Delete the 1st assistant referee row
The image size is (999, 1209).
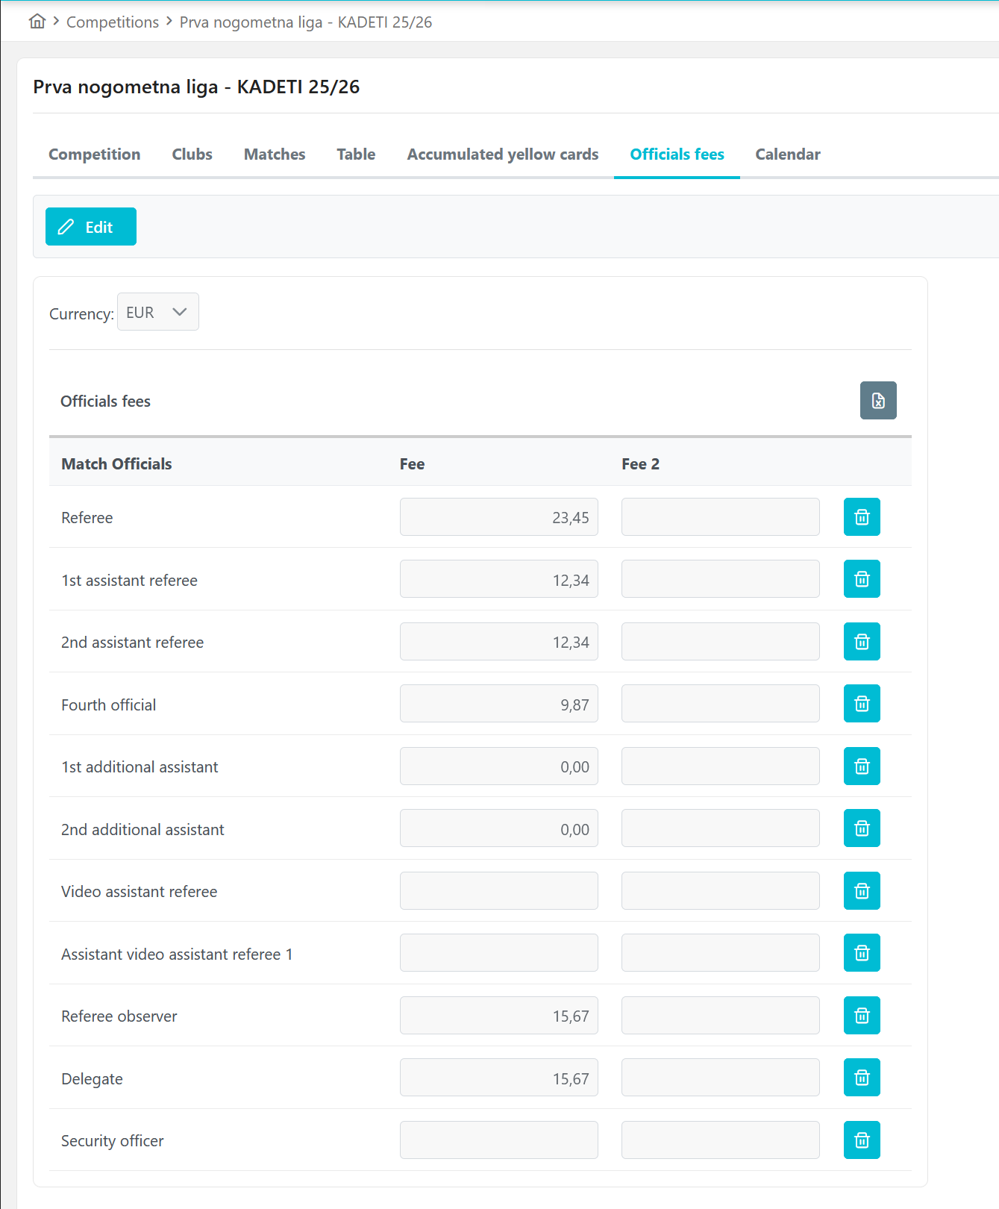[861, 579]
